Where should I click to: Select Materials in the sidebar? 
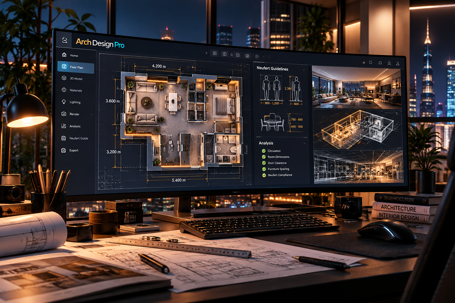point(76,91)
